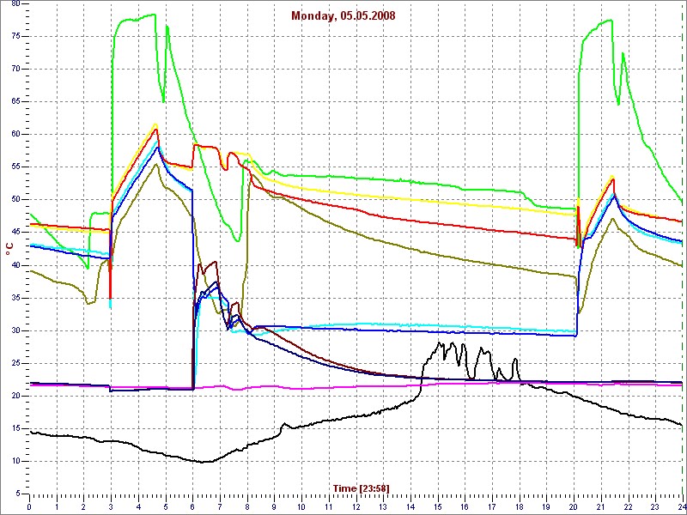
Task: Click hour label 6 on the time axis
Action: click(192, 506)
